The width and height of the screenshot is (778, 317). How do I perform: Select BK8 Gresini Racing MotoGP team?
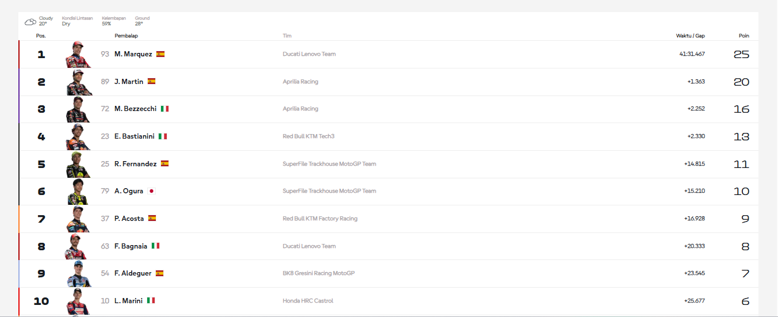[x=319, y=273]
